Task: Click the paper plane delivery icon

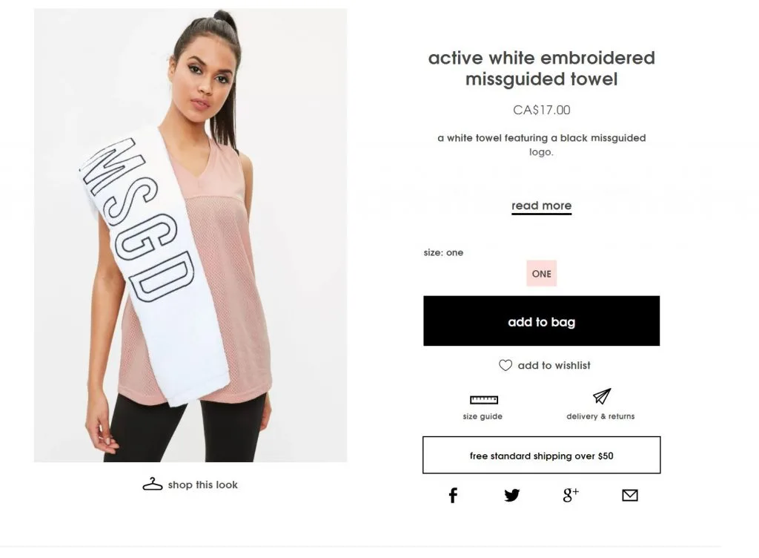Action: tap(601, 397)
